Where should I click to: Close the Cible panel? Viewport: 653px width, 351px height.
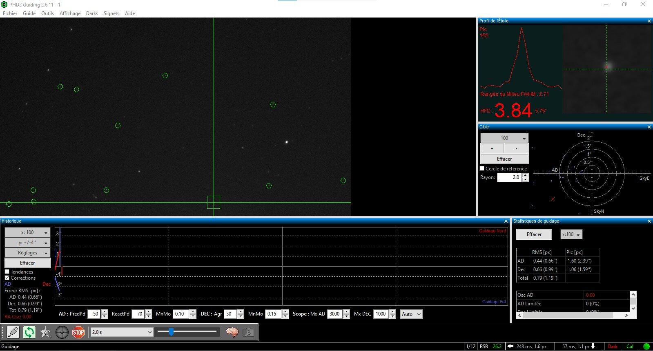point(649,127)
